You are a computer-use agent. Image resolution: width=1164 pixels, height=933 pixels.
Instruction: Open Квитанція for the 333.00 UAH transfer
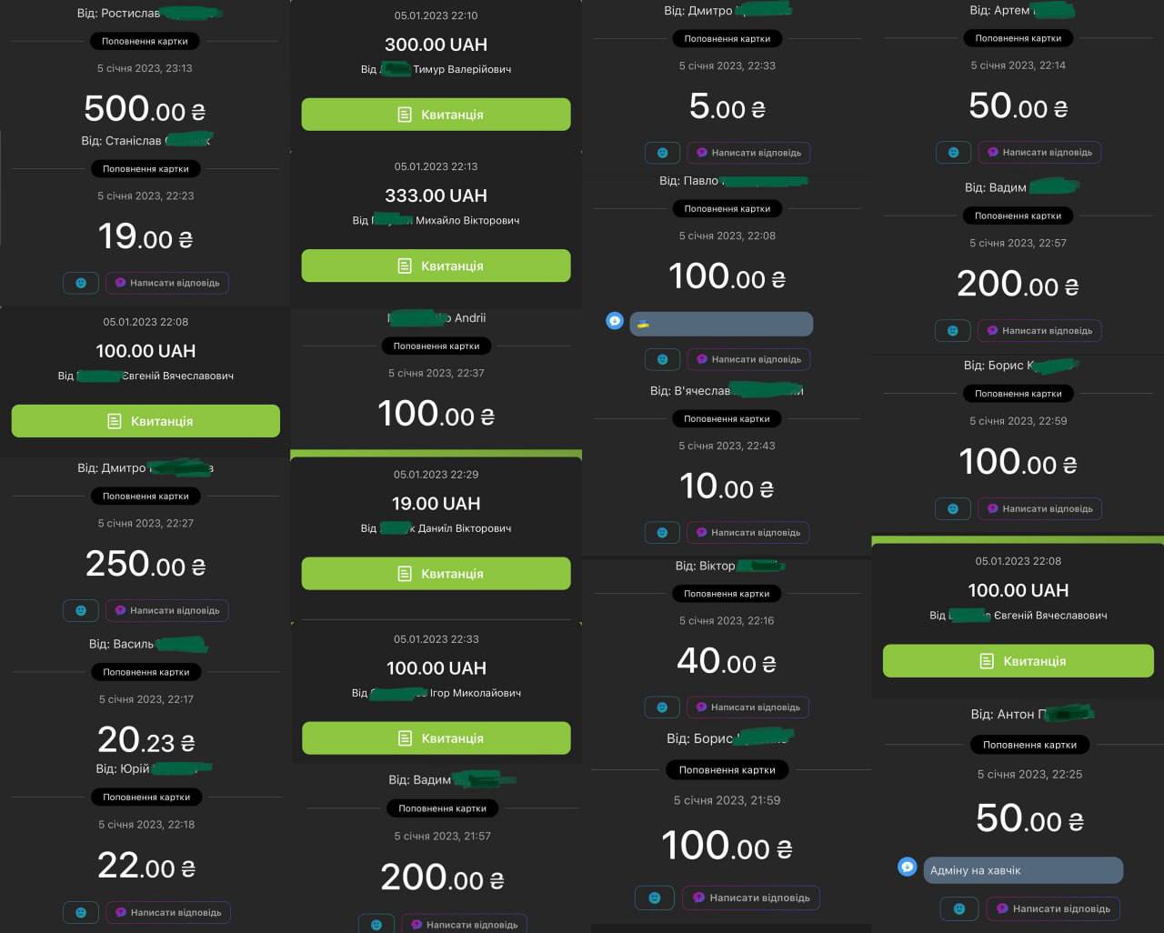(x=436, y=266)
